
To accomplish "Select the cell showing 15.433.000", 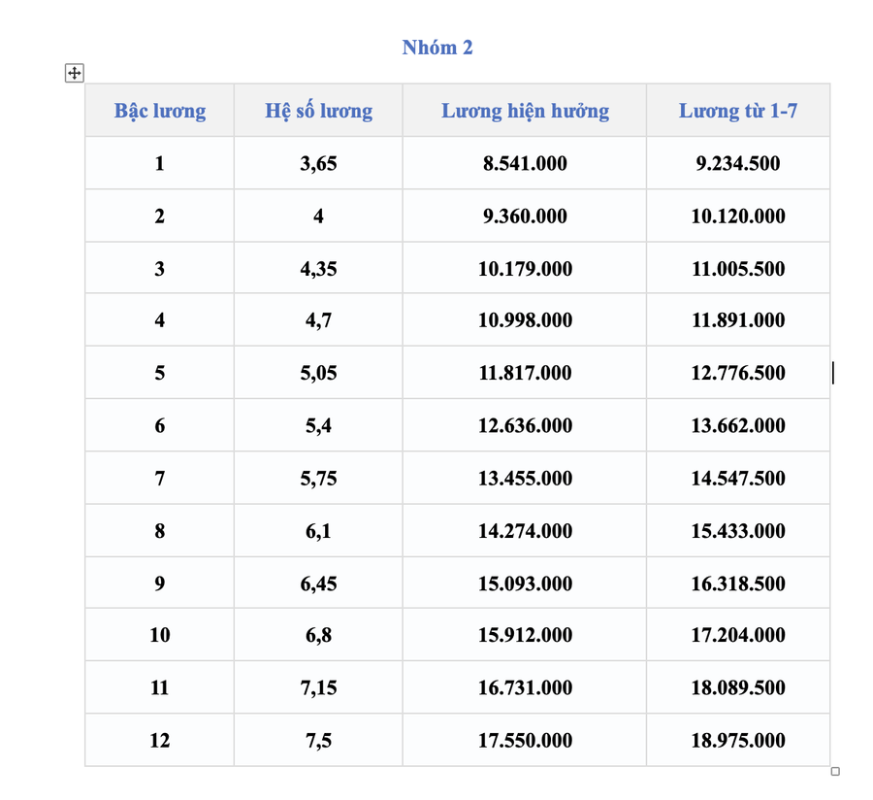I will [x=738, y=530].
